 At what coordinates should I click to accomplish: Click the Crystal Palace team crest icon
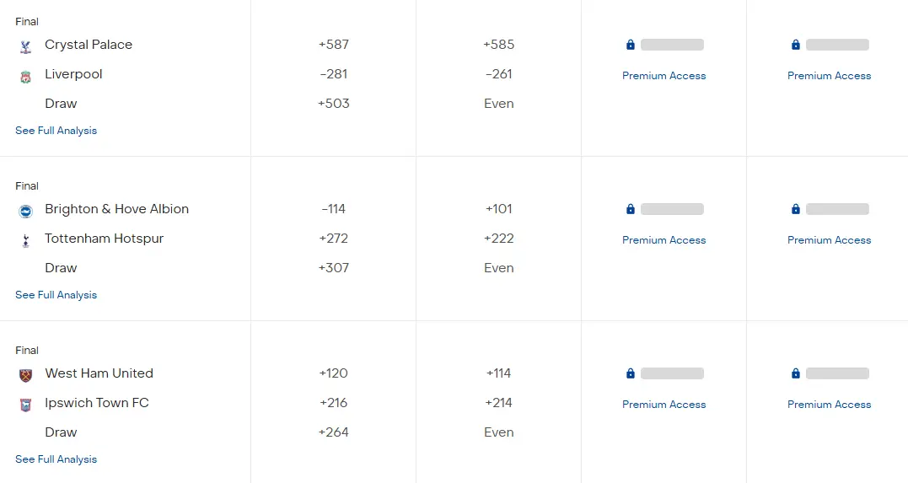[x=25, y=46]
